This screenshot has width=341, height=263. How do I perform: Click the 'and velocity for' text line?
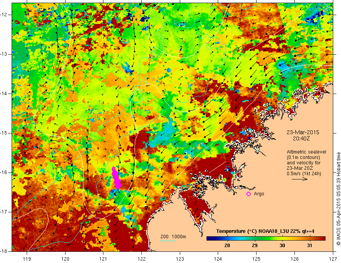pyautogui.click(x=303, y=163)
